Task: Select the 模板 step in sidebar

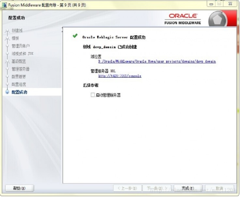Action: pyautogui.click(x=15, y=38)
